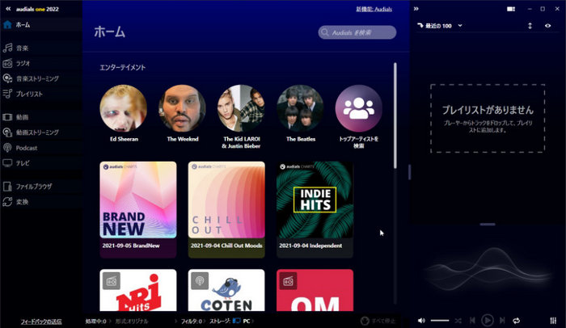Click the 動画ストリーミング sidebar icon
This screenshot has width=566, height=328.
7,132
